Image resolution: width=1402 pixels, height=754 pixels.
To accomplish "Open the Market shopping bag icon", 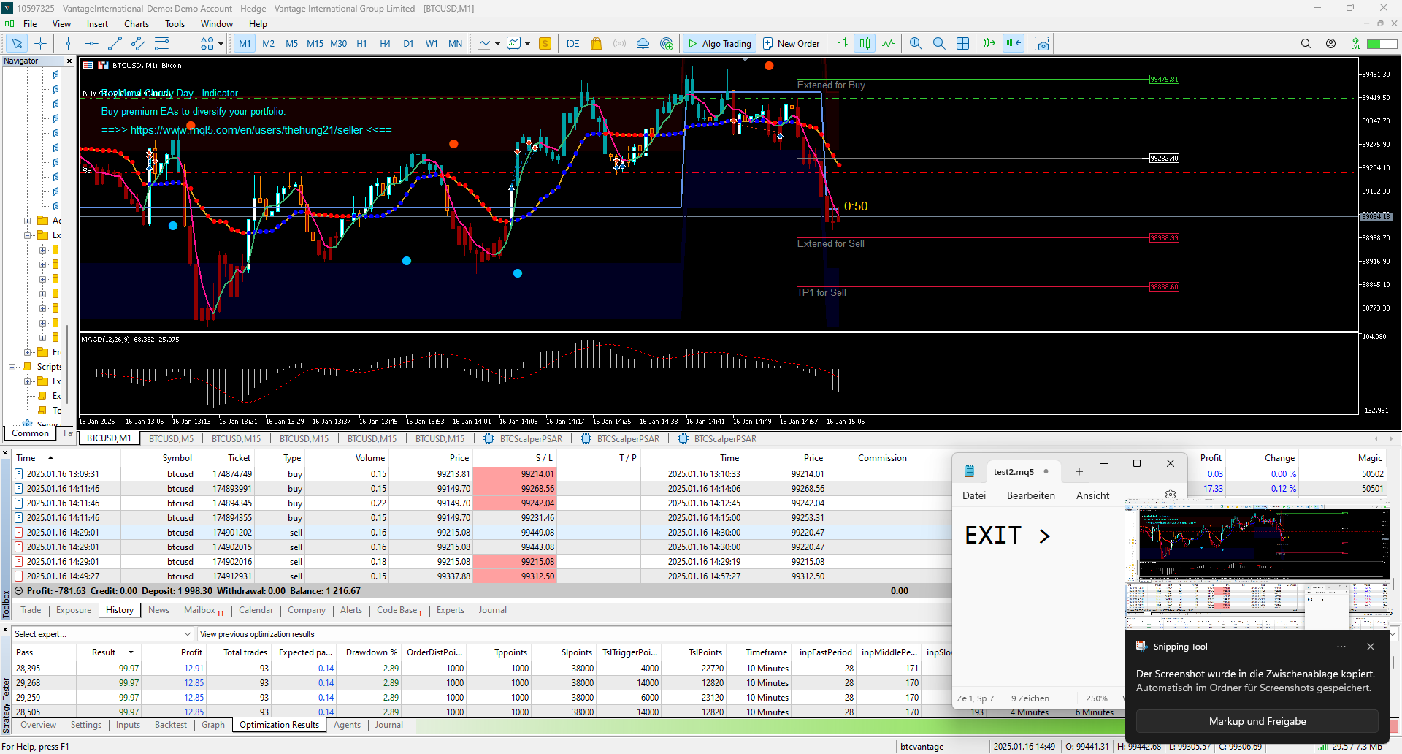I will 596,44.
